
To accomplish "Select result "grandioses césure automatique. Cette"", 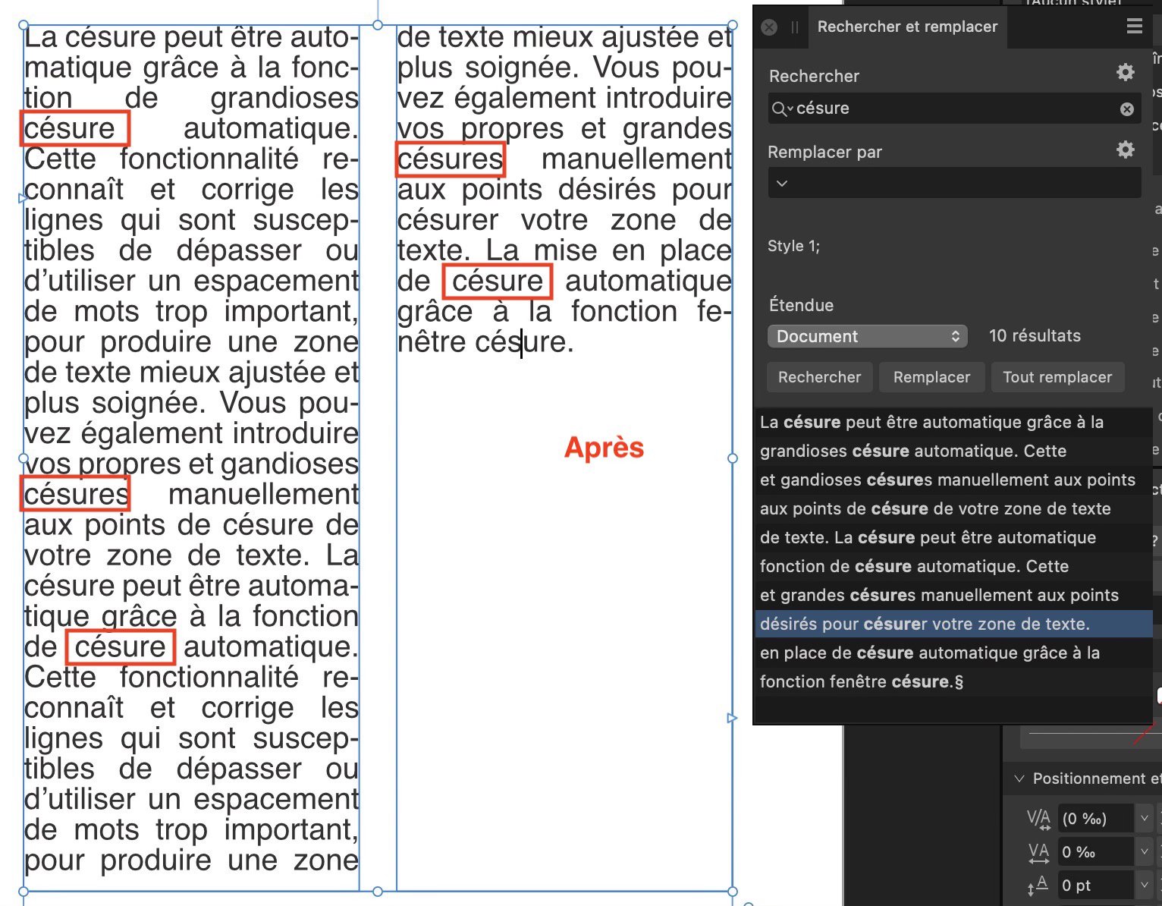I will [x=954, y=451].
